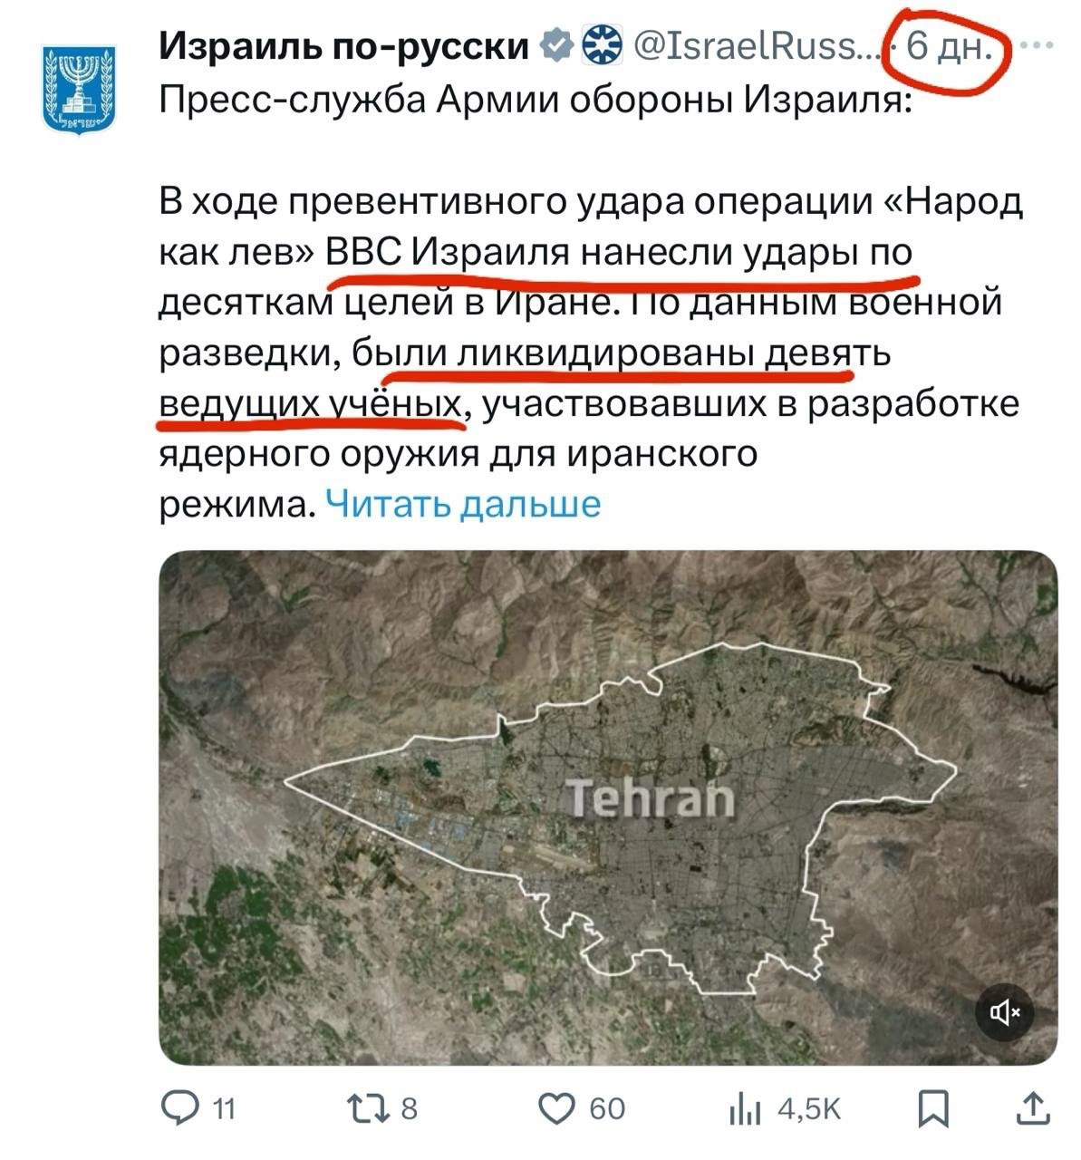Image resolution: width=1081 pixels, height=1160 pixels.
Task: Play the Tehran satellite map video
Action: click(x=607, y=807)
